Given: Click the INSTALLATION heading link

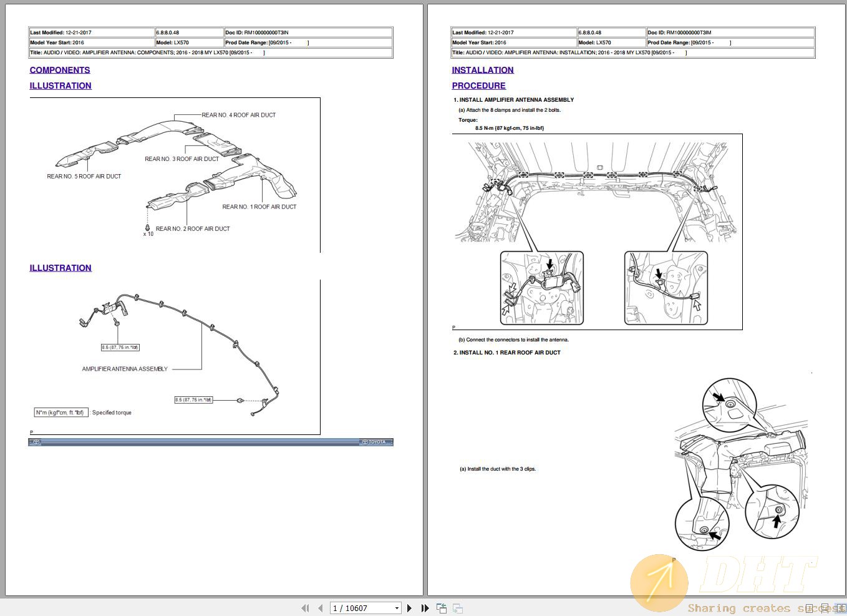Looking at the screenshot, I should click(483, 70).
